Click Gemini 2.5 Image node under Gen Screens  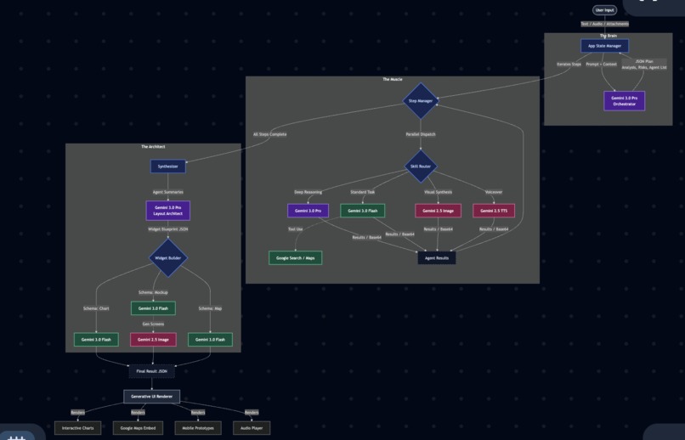[153, 340]
